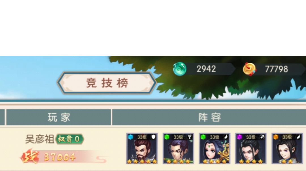306x171 pixels.
Task: Click the orange gem on the fifth hero card
Action: click(276, 137)
